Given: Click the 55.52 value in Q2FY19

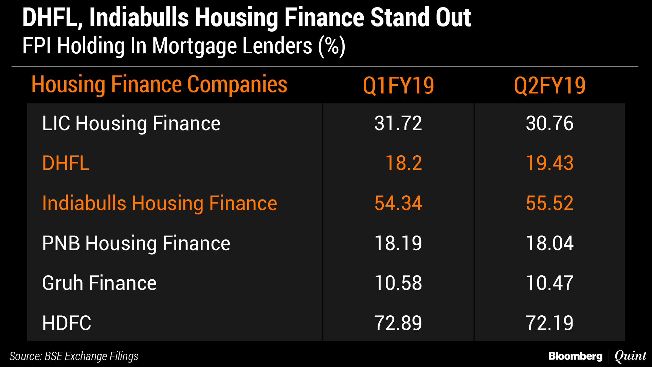Looking at the screenshot, I should click(x=549, y=203).
